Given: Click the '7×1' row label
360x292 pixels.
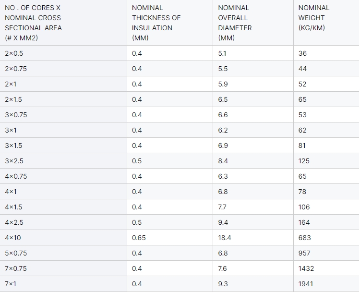Looking at the screenshot, I should click(11, 284).
